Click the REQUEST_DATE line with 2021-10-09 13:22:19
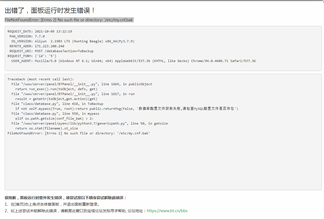 click(x=40, y=31)
